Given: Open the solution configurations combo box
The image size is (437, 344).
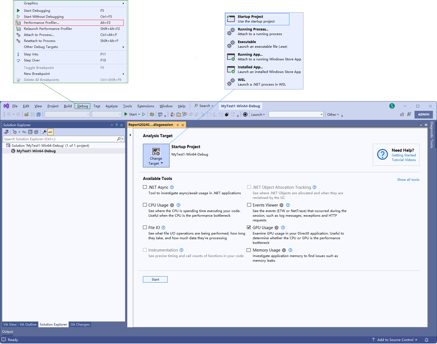Looking at the screenshot, I should pos(67,114).
